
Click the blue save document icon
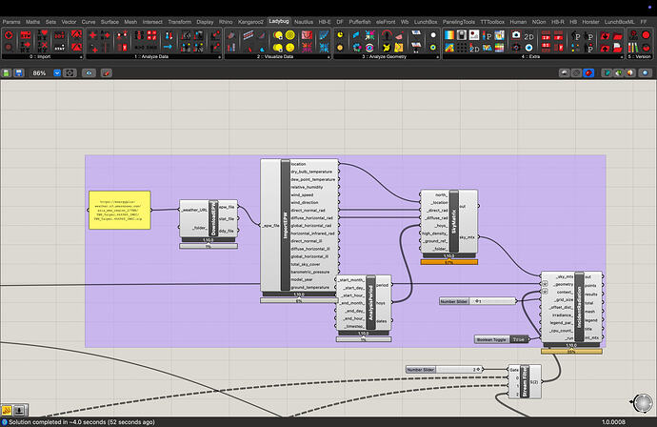point(18,73)
